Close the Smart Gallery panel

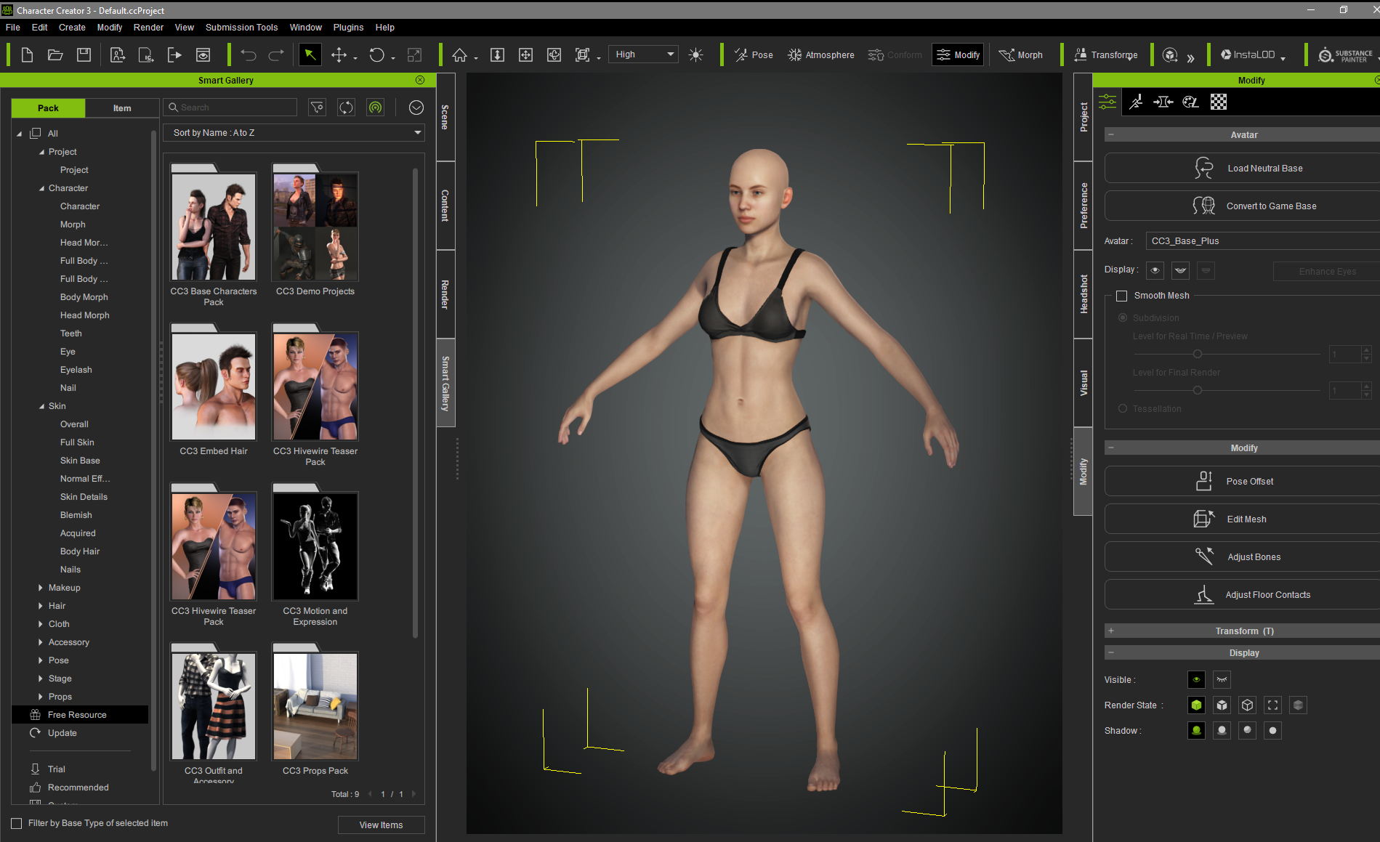pos(420,80)
